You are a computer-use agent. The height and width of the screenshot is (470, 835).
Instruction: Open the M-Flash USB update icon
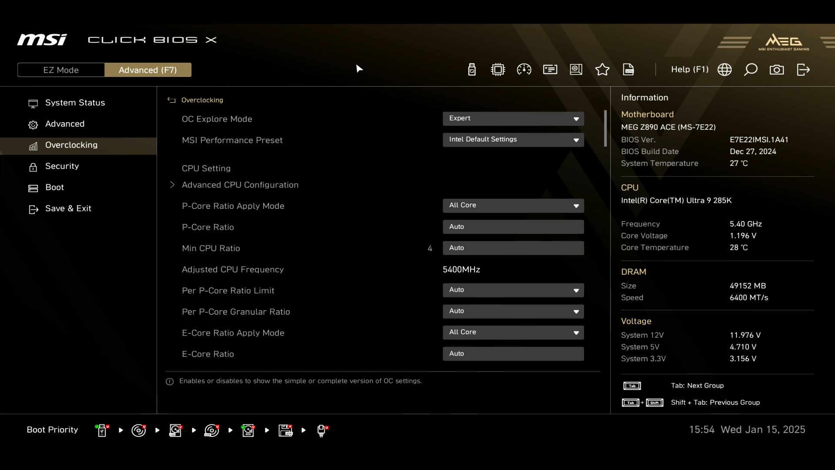tap(472, 70)
